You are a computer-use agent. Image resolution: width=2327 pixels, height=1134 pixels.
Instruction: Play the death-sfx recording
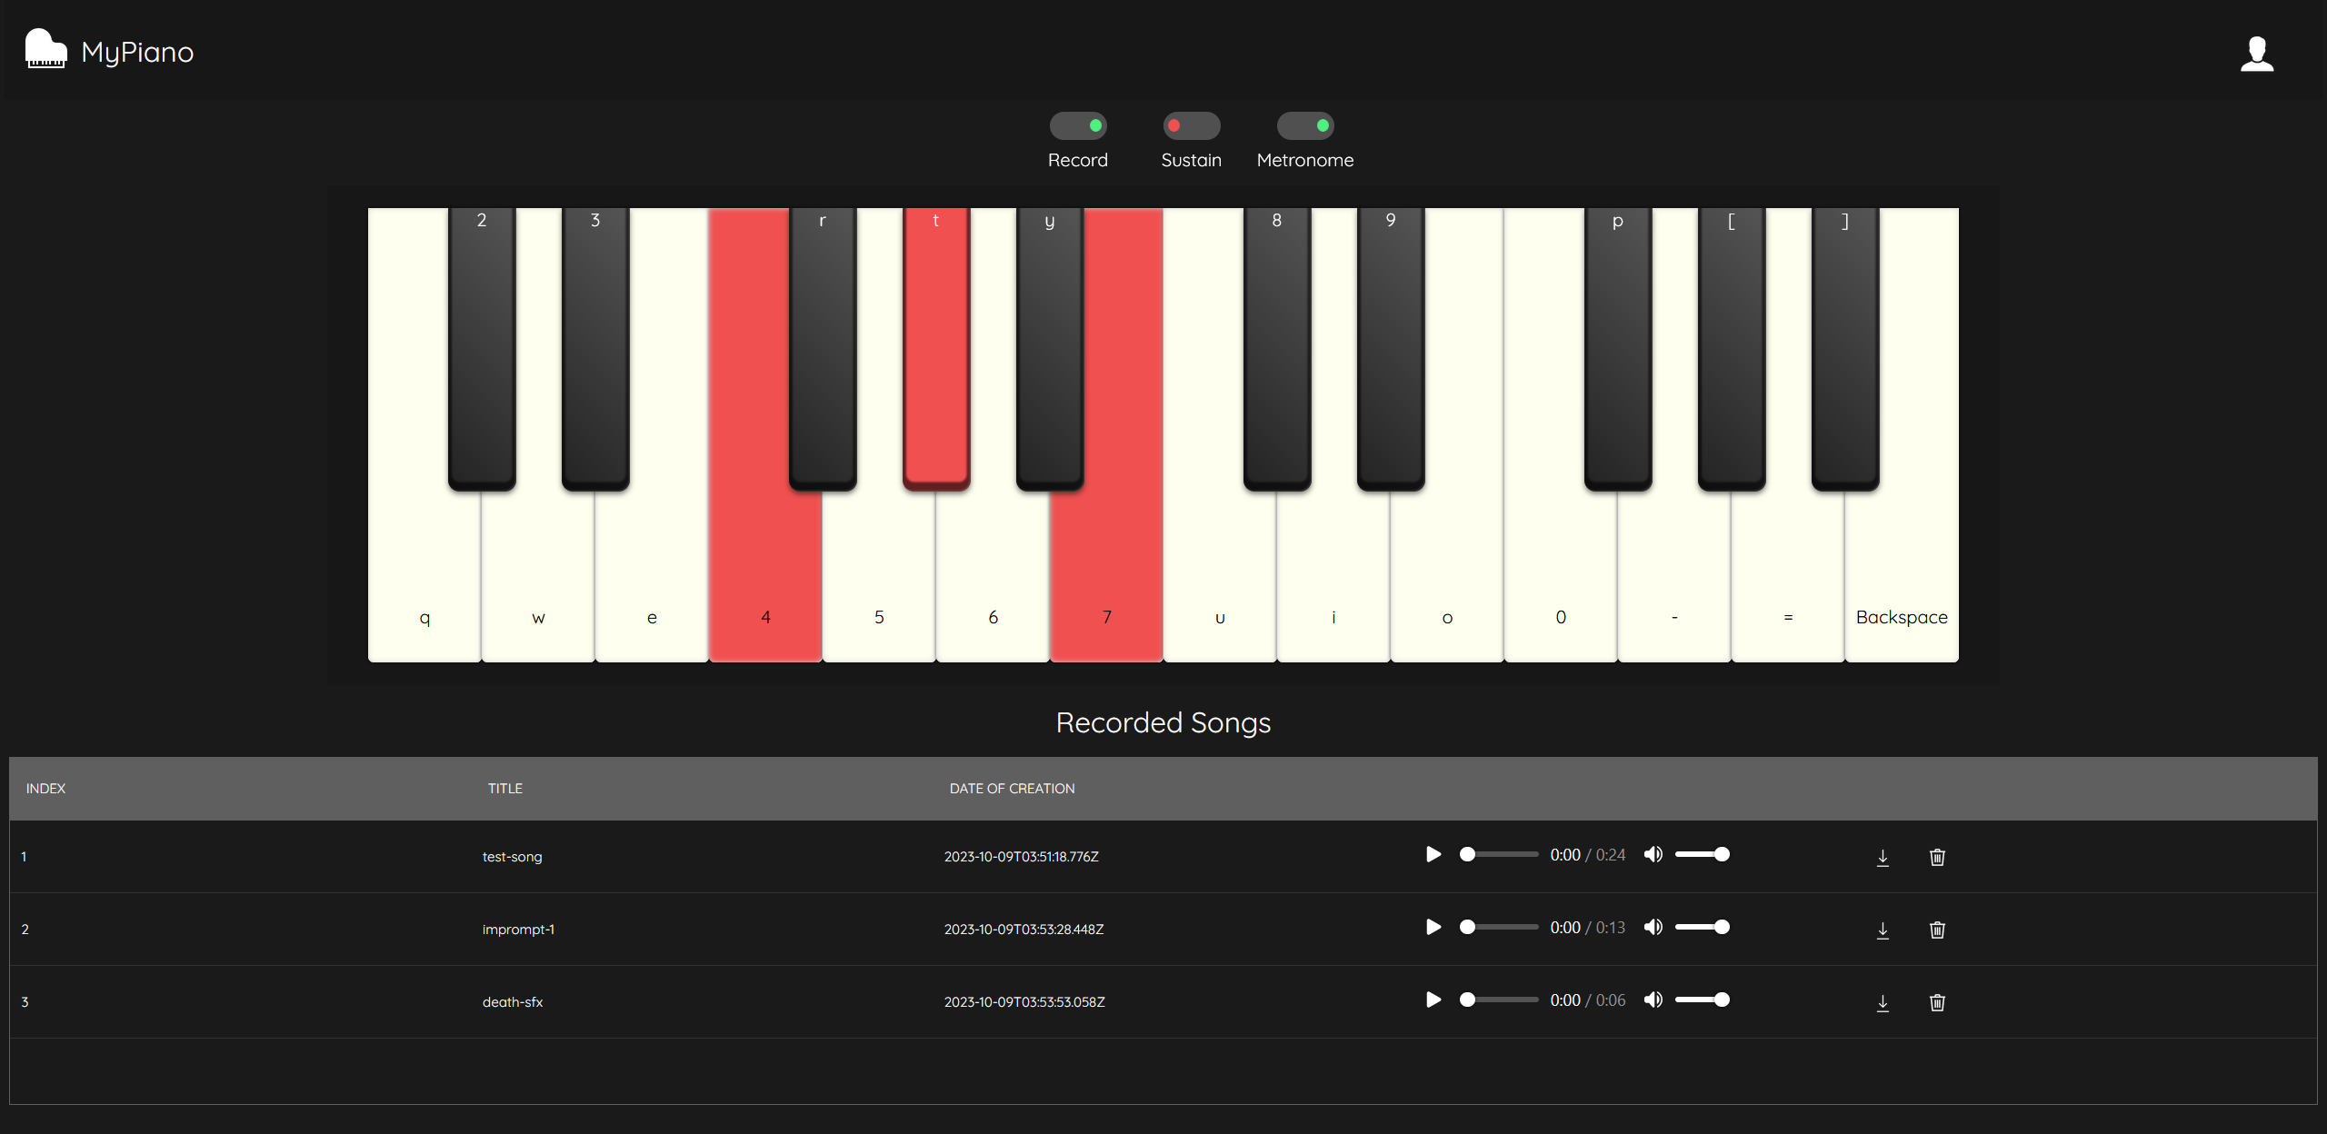pos(1433,1000)
